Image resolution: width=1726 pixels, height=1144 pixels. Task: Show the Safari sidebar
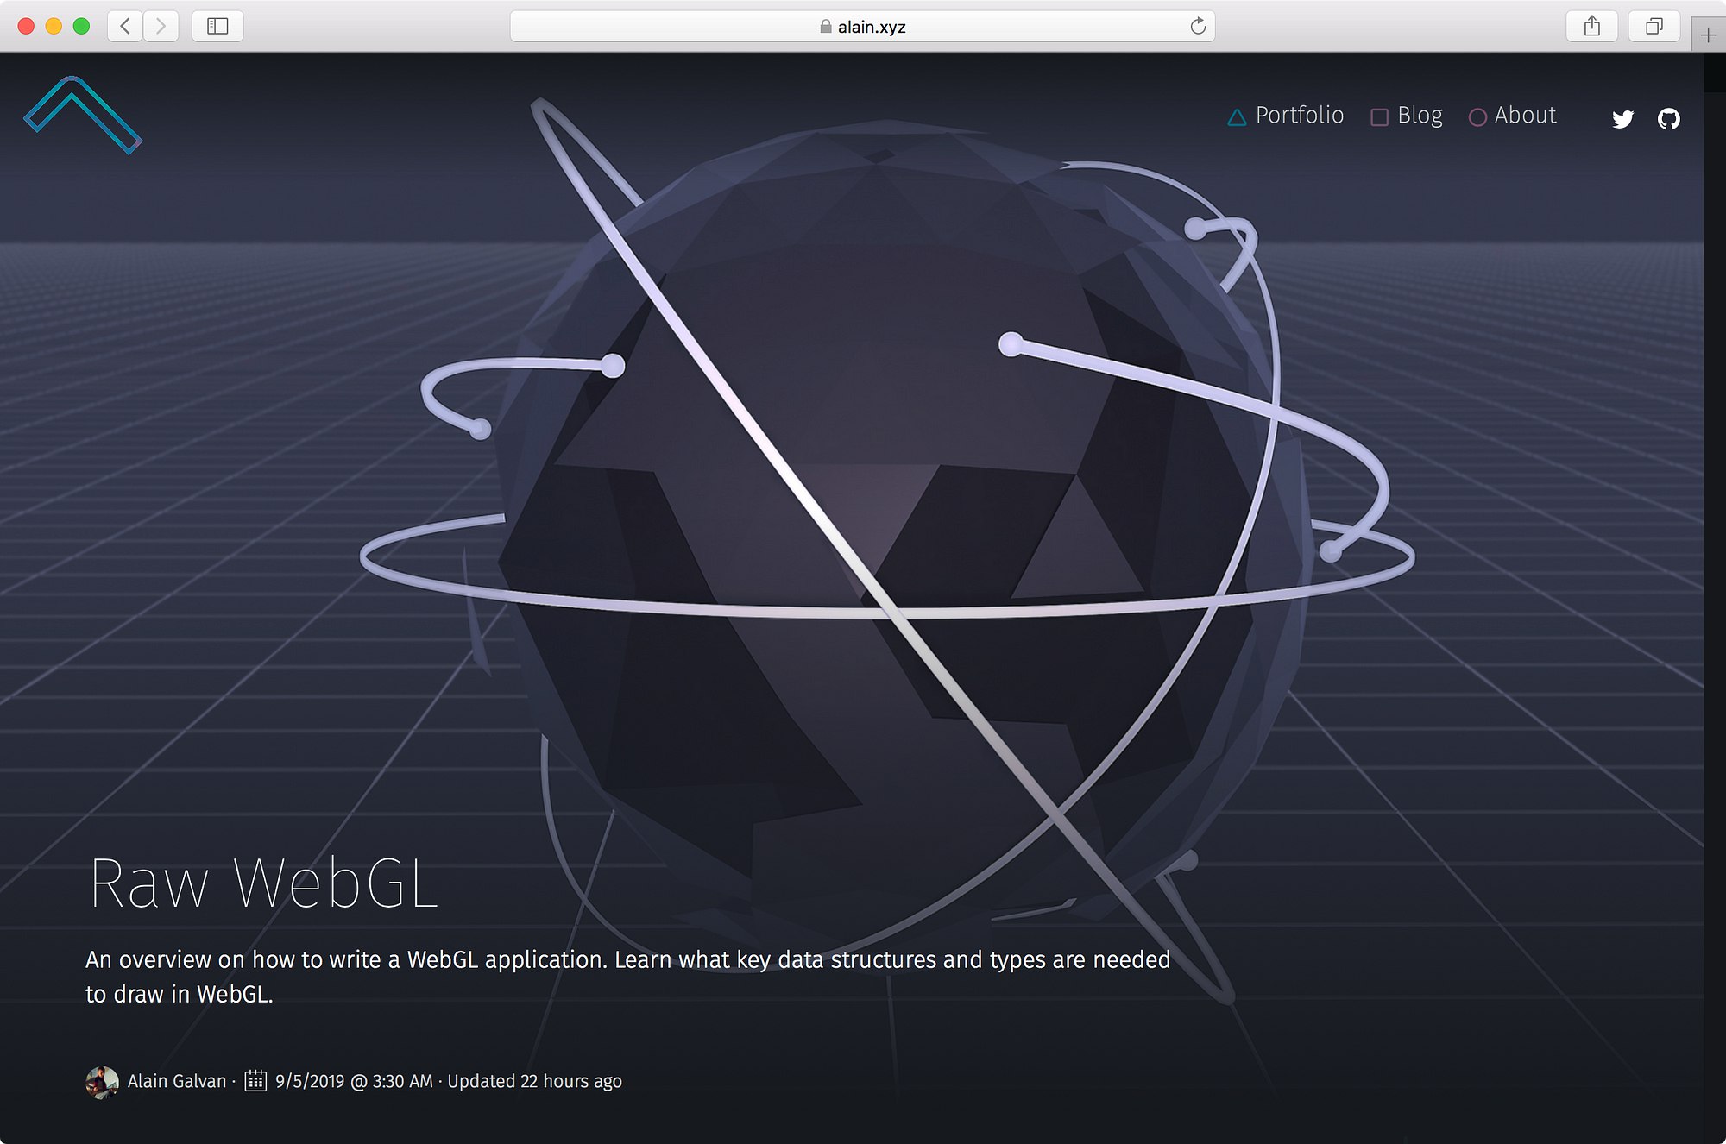point(217,26)
